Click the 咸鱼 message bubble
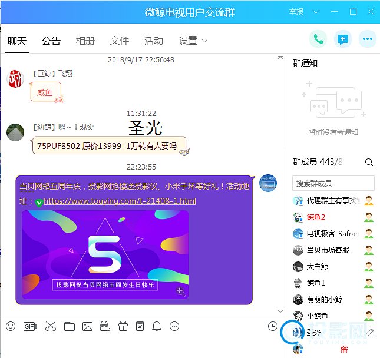Image resolution: width=380 pixels, height=358 pixels. 45,92
